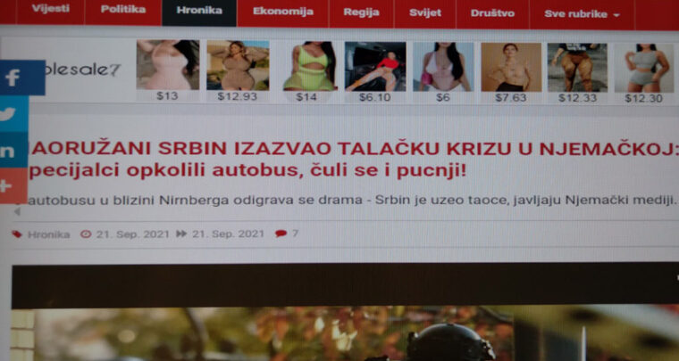The width and height of the screenshot is (679, 361).
Task: Click the double-arrow updated date icon
Action: 181,234
